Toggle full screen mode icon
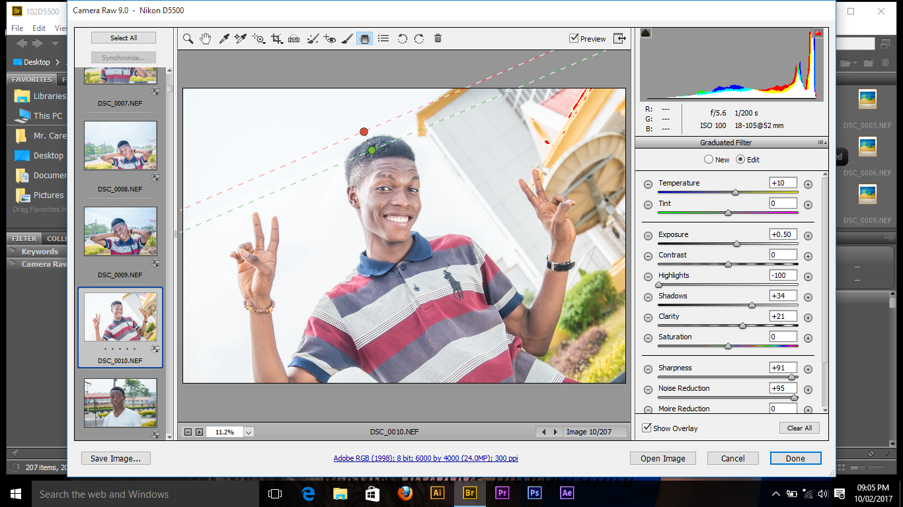 619,38
